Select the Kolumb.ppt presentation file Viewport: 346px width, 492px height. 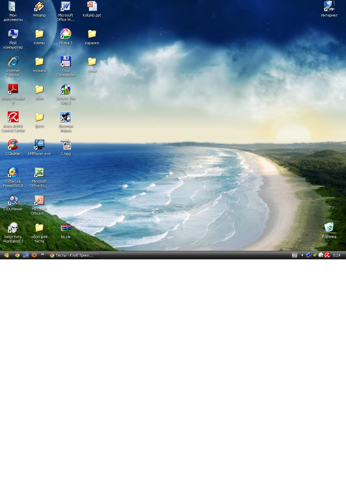[92, 7]
